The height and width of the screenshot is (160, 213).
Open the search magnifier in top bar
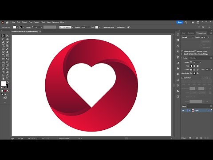(x=186, y=22)
